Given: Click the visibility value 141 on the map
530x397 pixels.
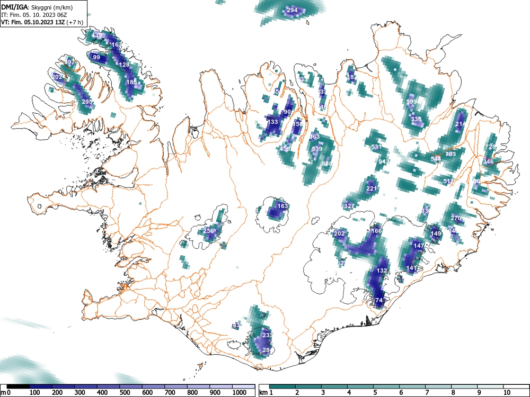Looking at the screenshot, I should tap(411, 268).
